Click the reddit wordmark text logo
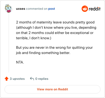105x98 pixels. pyautogui.click(x=94, y=9)
